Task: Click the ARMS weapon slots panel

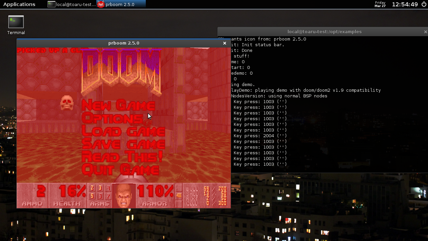Action: (100, 195)
